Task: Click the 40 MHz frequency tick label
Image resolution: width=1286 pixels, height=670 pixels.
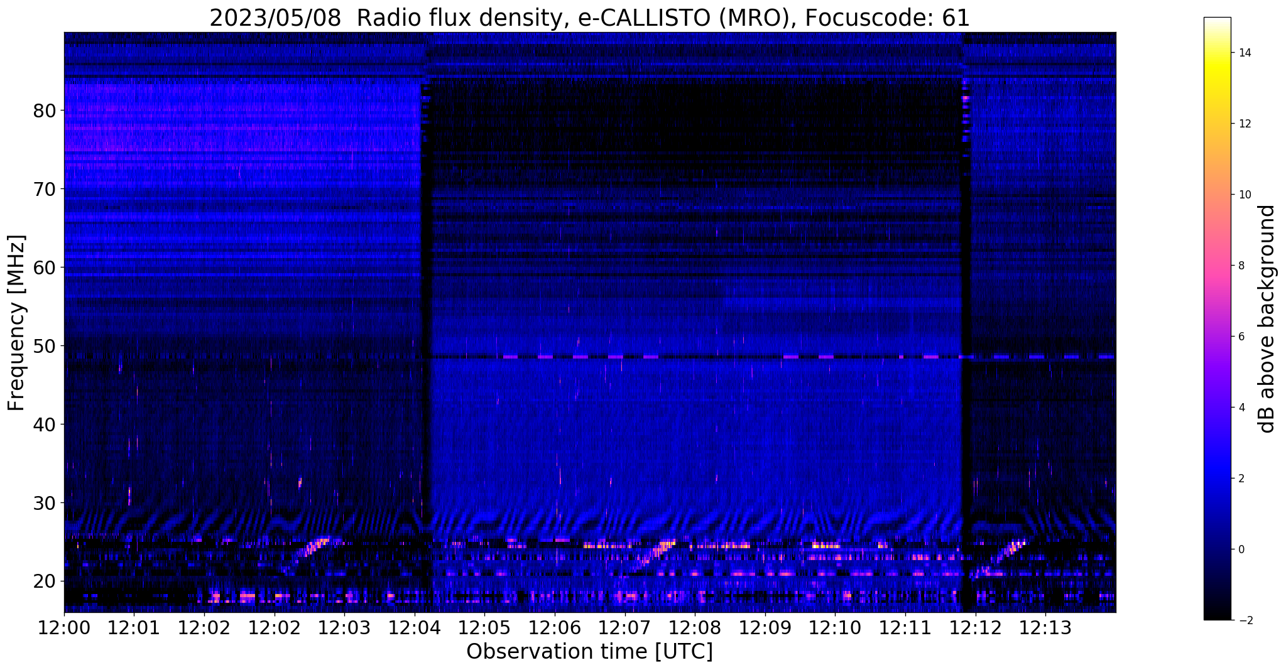Action: coord(44,424)
